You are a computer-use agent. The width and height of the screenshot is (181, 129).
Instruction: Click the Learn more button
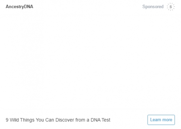[161, 120]
